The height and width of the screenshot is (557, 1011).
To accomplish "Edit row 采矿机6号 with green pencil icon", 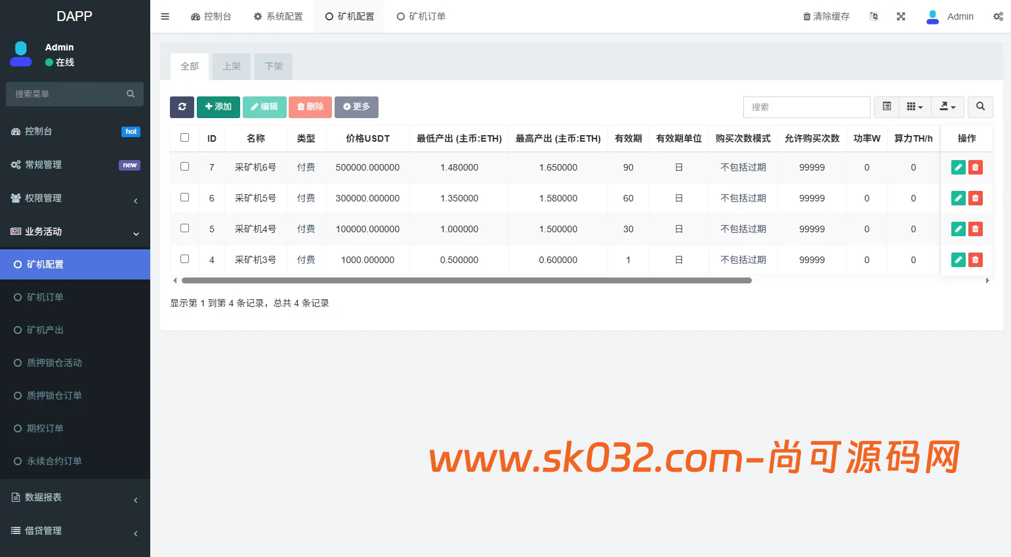I will [x=959, y=167].
